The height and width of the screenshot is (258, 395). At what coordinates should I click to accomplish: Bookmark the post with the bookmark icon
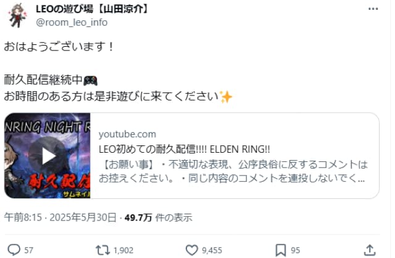pyautogui.click(x=281, y=250)
